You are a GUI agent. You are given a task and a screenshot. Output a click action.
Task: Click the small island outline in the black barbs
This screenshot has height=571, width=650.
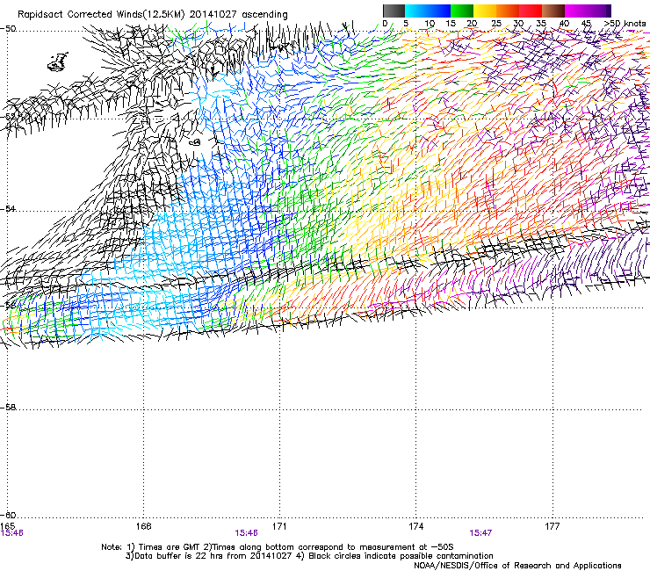[x=195, y=142]
